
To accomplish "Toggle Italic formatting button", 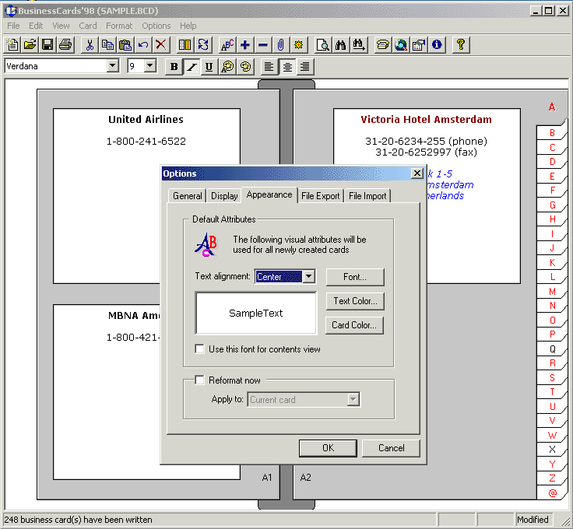I will click(192, 67).
